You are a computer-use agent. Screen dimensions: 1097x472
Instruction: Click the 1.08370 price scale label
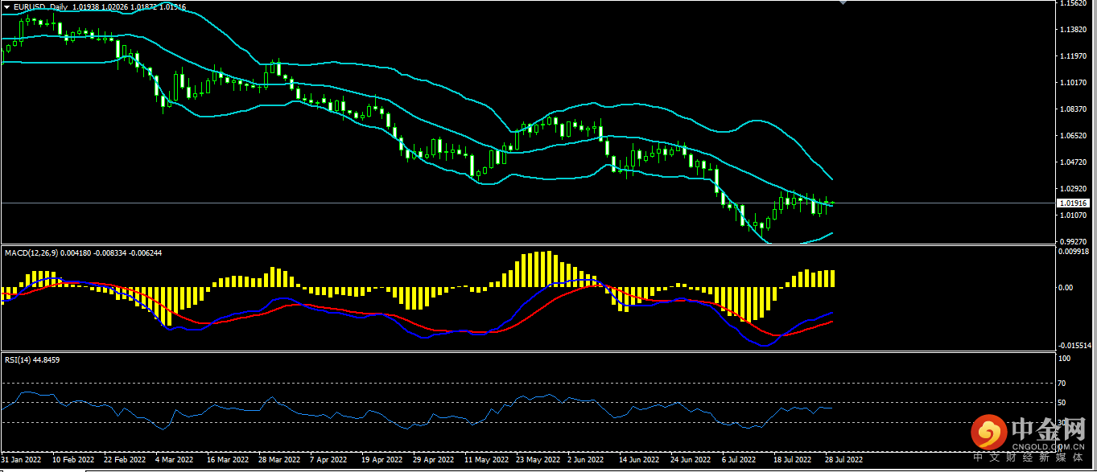tap(1075, 109)
